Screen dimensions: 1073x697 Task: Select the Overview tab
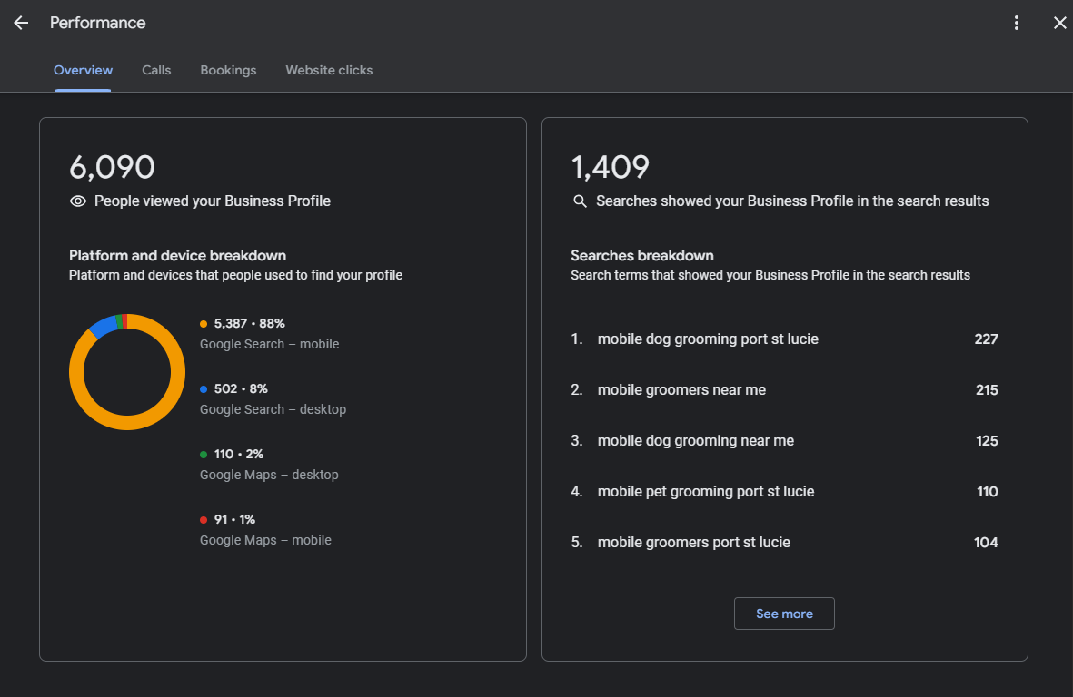tap(83, 70)
